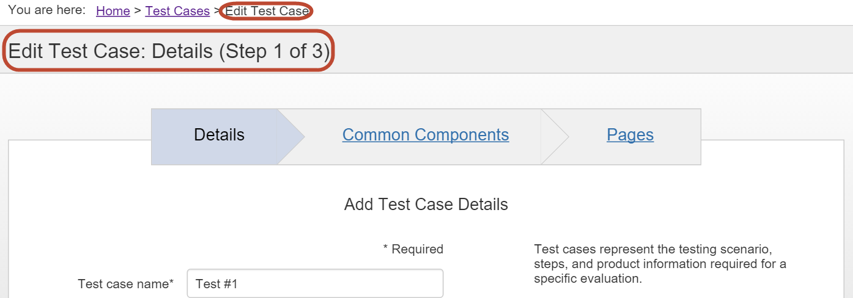
Task: Click the '>' separator after Home
Action: pos(138,11)
